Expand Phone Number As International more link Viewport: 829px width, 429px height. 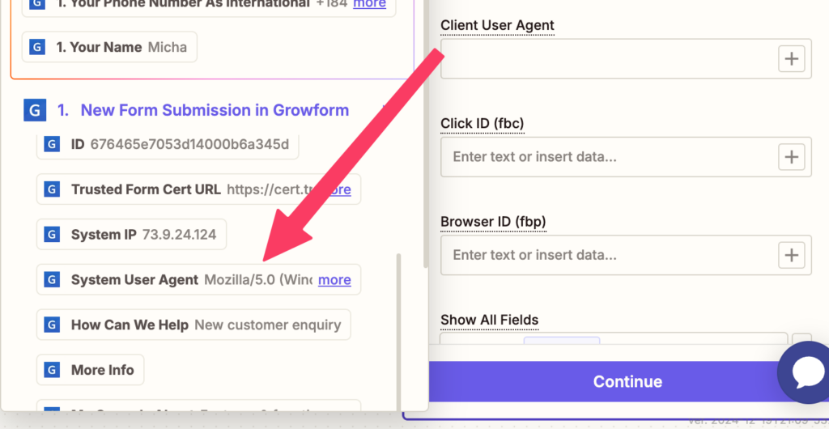pyautogui.click(x=369, y=4)
